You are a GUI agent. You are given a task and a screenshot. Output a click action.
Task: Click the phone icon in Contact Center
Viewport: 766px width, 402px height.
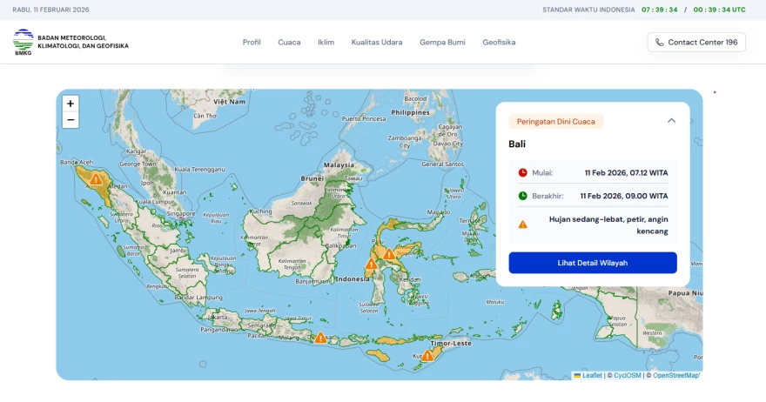660,43
